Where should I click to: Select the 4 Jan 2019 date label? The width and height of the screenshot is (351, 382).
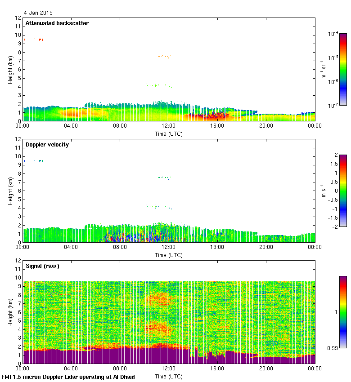pos(38,13)
